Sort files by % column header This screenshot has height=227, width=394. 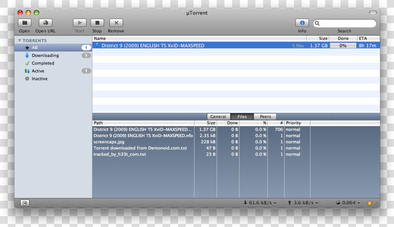[254, 123]
